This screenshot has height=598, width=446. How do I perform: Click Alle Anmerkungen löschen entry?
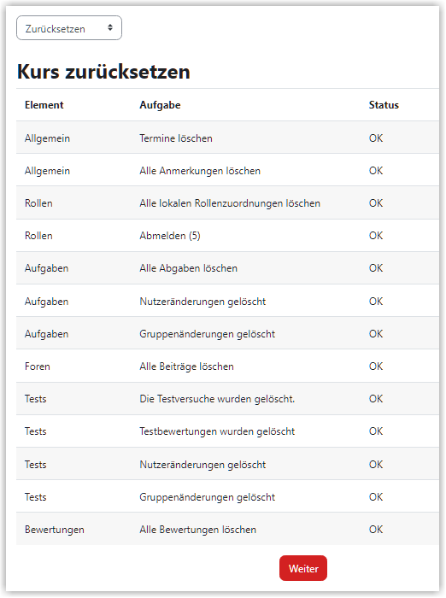point(200,171)
